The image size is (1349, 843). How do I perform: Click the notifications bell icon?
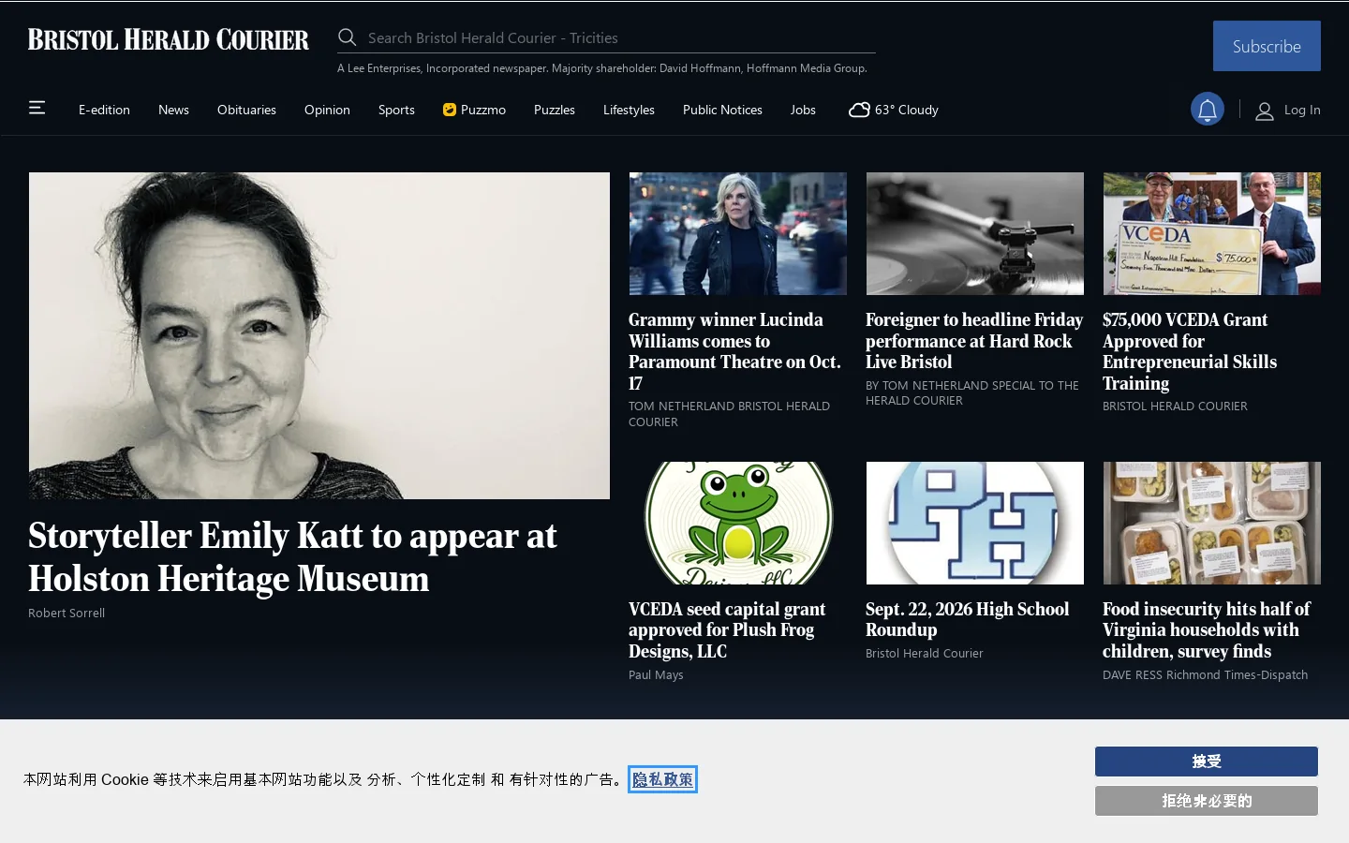pyautogui.click(x=1208, y=110)
